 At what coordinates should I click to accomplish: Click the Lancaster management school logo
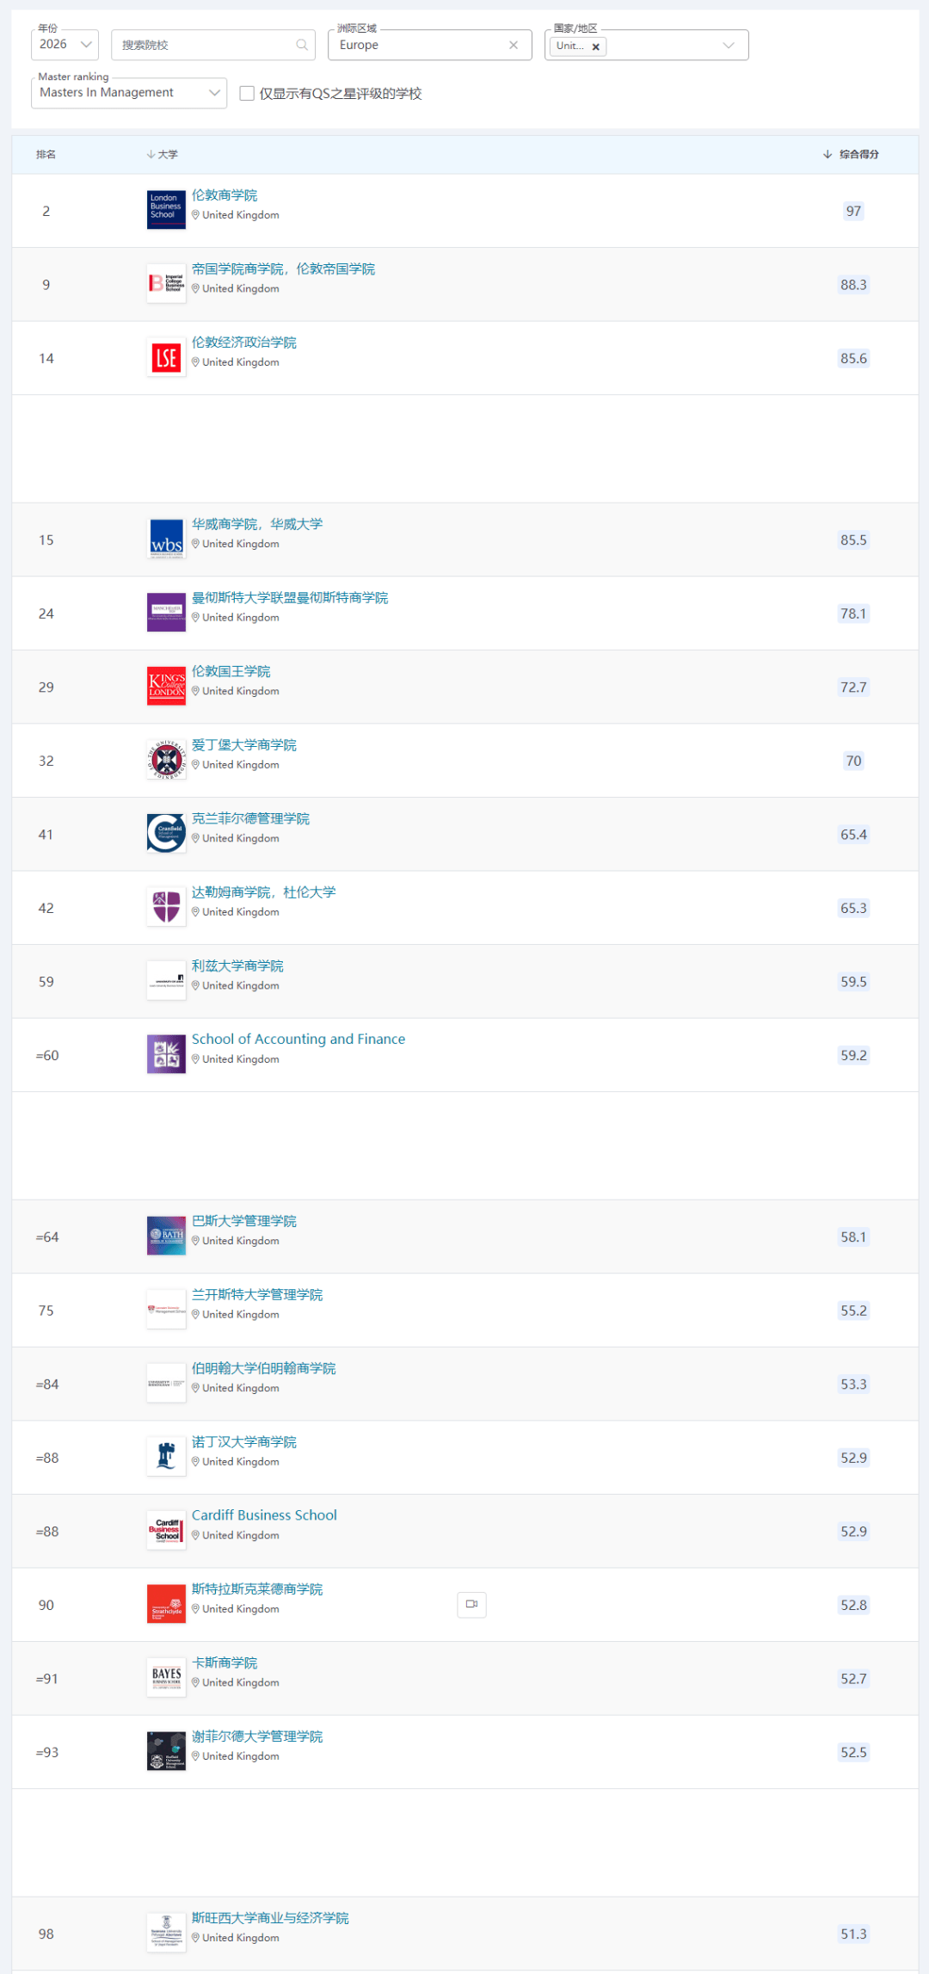coord(166,1309)
